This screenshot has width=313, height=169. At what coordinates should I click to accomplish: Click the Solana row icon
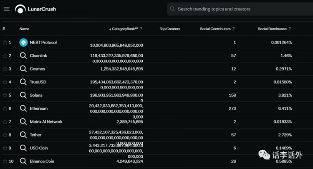pyautogui.click(x=23, y=95)
